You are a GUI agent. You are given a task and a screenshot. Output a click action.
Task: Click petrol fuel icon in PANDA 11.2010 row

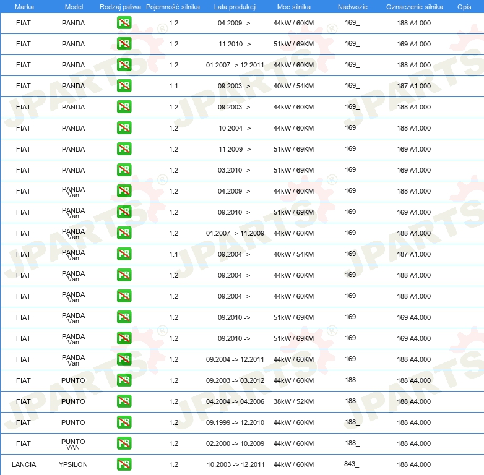coord(124,44)
